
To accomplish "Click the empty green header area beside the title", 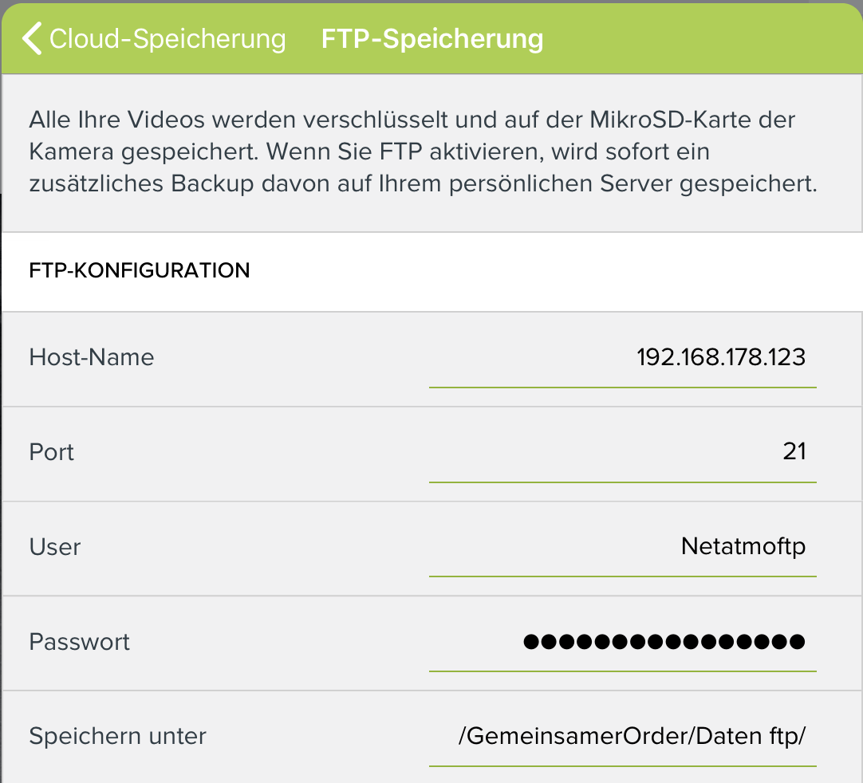I will pos(699,38).
